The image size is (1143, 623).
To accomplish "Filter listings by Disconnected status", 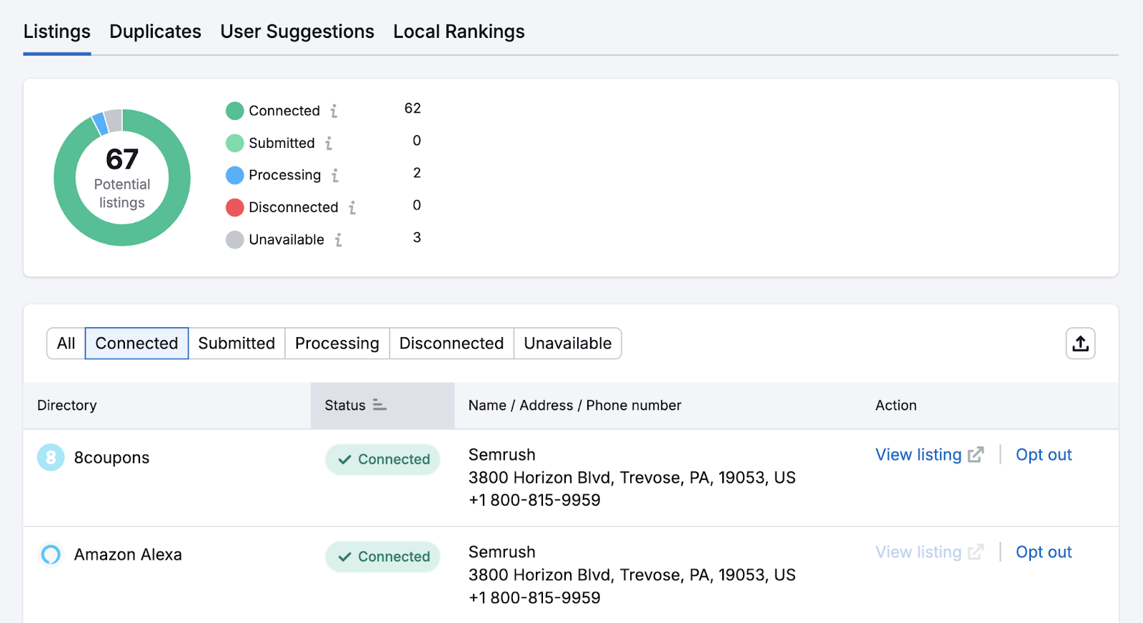I will coord(451,344).
